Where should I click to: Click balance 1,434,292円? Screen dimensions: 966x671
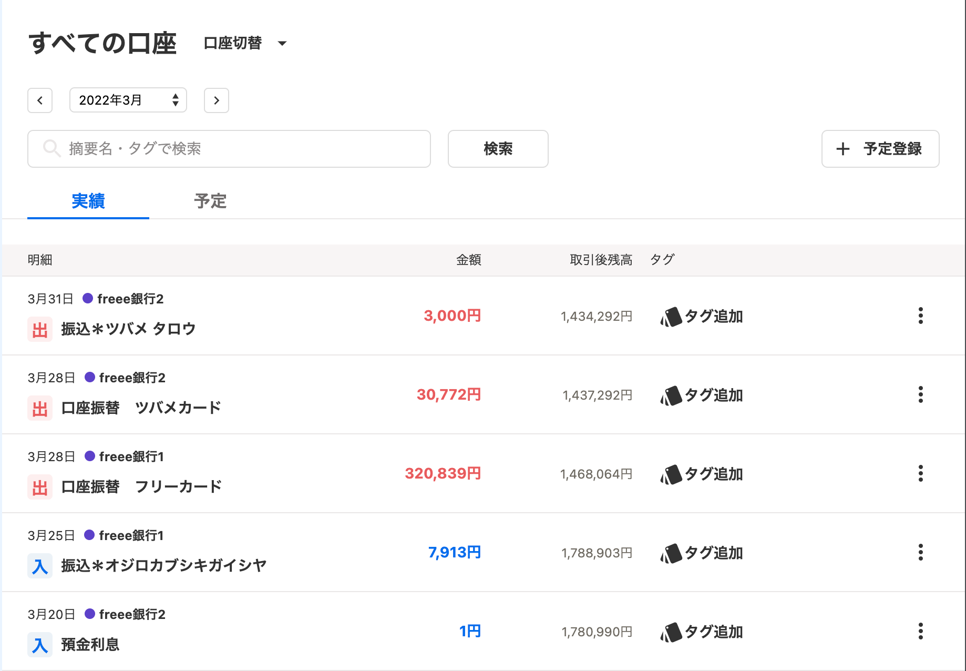597,317
